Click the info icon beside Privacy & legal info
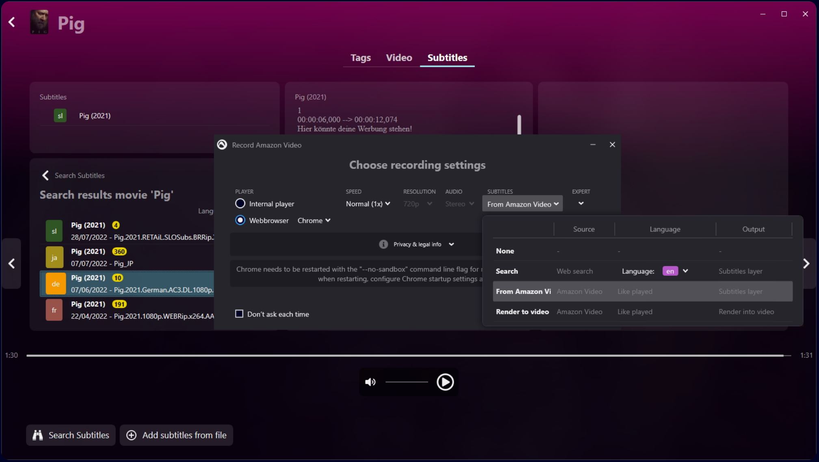Viewport: 819px width, 462px height. pos(383,244)
